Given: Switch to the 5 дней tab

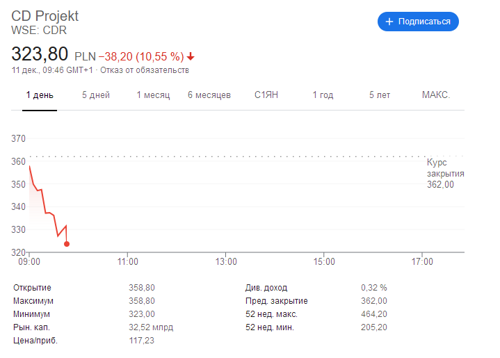Looking at the screenshot, I should click(x=96, y=95).
